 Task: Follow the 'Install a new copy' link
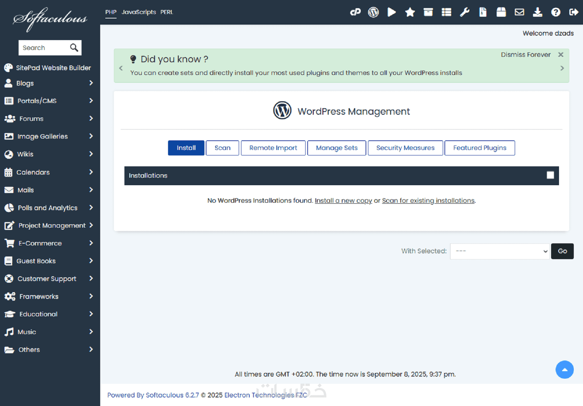tap(343, 201)
